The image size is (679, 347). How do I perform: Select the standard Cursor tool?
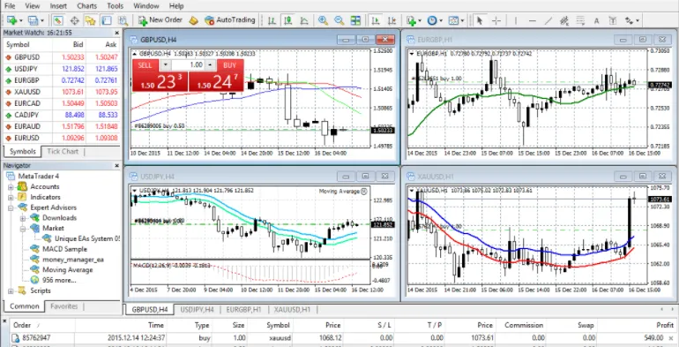click(480, 20)
